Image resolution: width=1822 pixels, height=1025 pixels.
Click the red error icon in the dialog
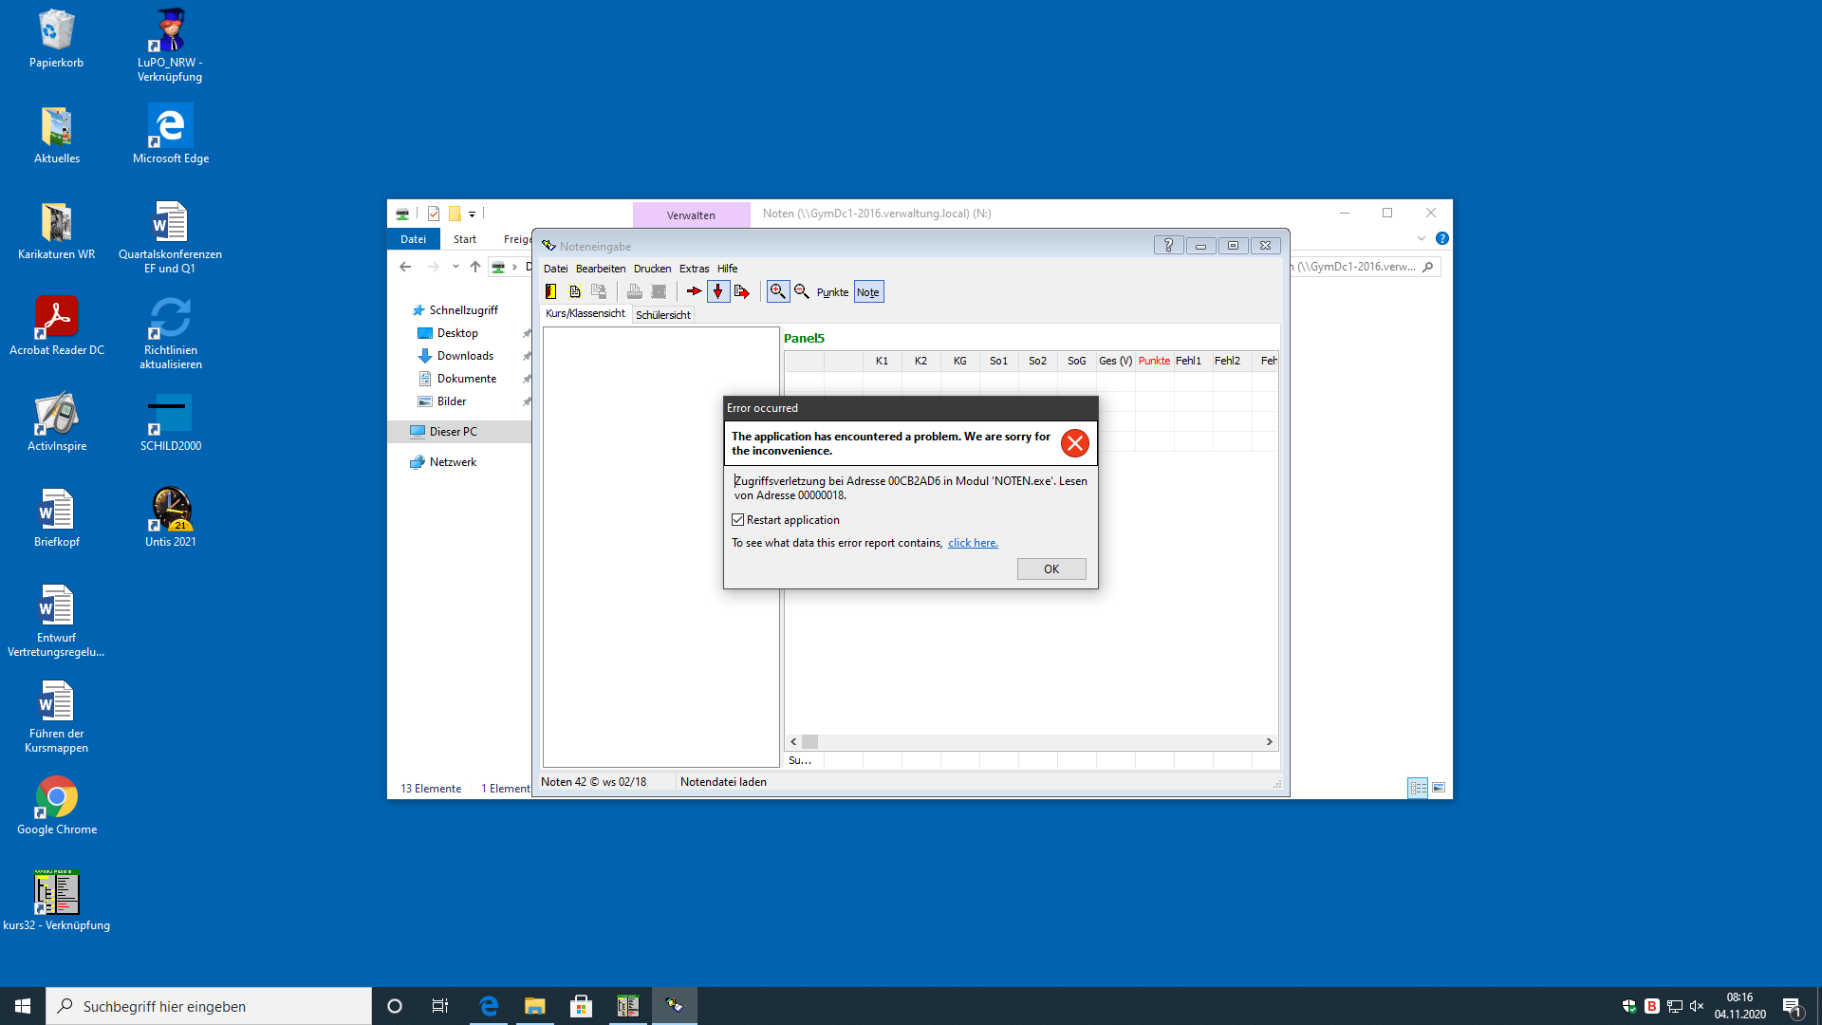click(x=1075, y=443)
